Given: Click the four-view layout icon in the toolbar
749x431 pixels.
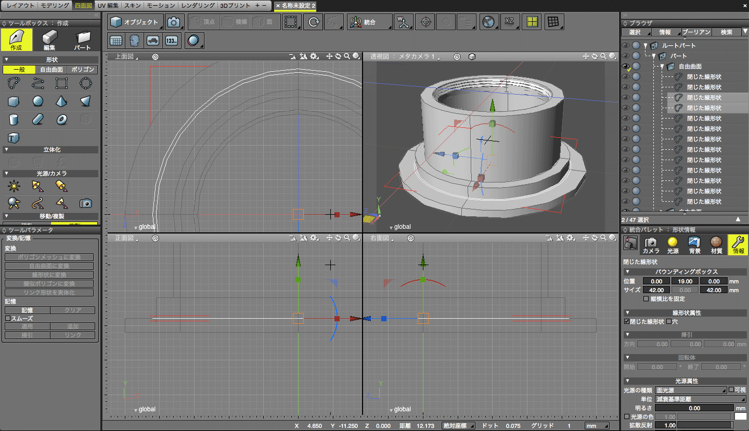Looking at the screenshot, I should click(532, 22).
